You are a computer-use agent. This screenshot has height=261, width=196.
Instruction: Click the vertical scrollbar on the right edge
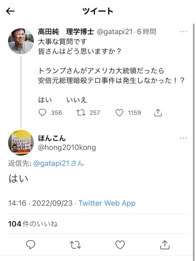(x=194, y=140)
